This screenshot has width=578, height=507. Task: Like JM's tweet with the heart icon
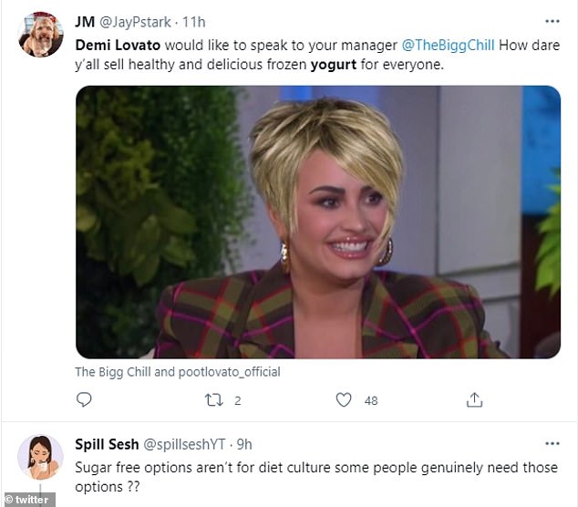pyautogui.click(x=344, y=399)
